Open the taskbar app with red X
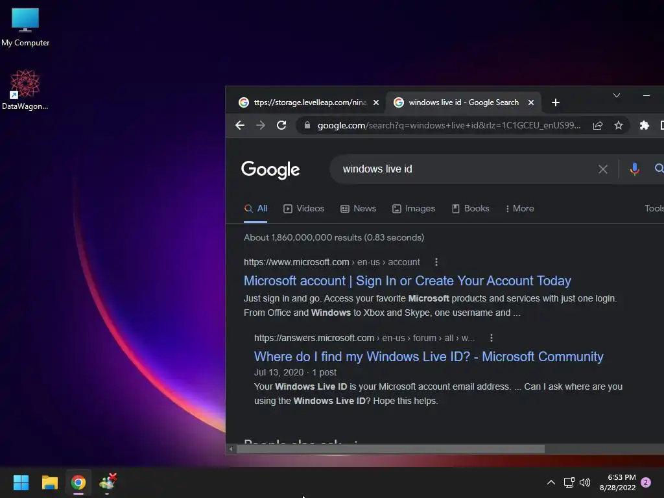The width and height of the screenshot is (664, 498). pos(108,482)
